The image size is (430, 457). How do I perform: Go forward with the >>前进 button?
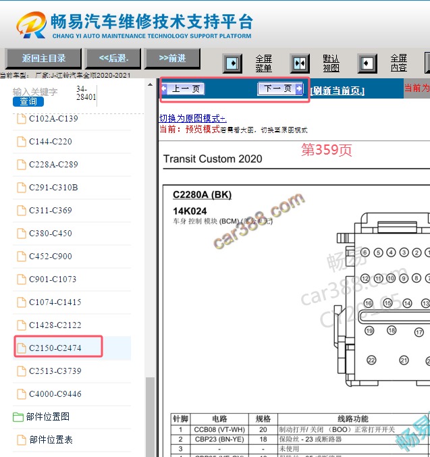pos(173,58)
